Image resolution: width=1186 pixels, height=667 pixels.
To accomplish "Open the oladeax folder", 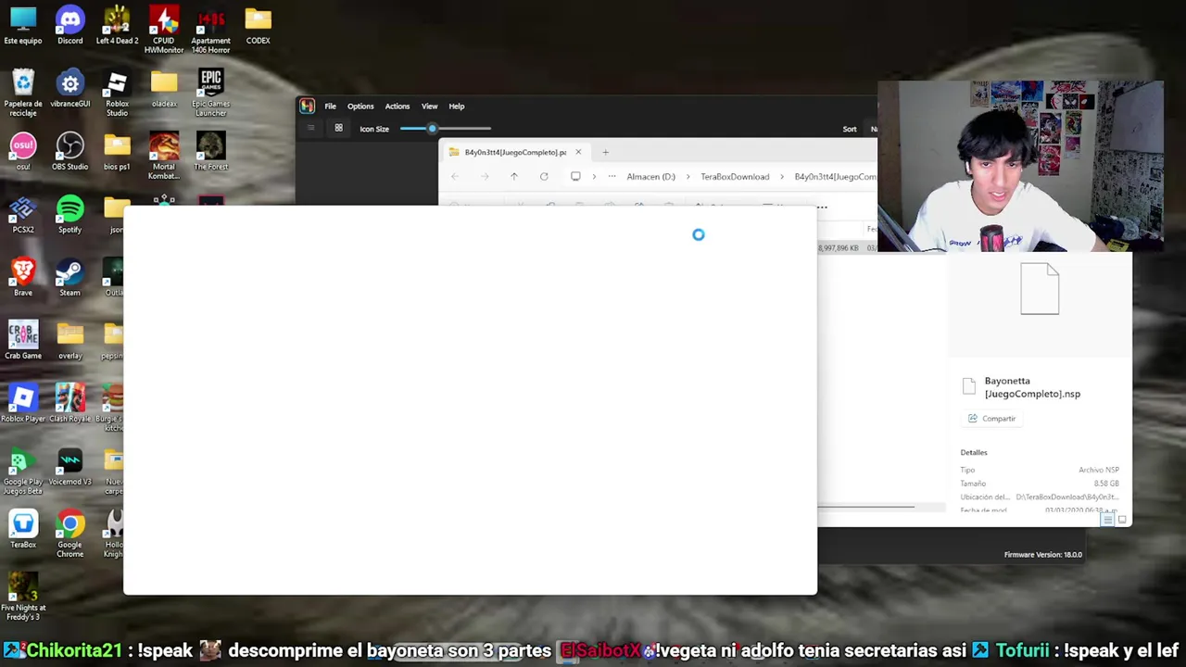I will 164,89.
